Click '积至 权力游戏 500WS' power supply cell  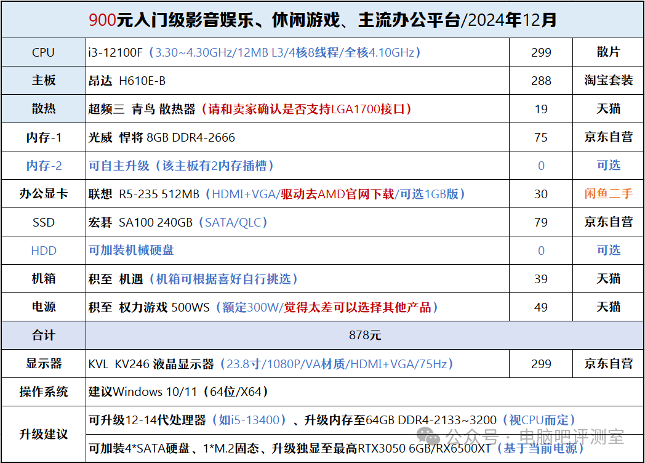click(x=297, y=308)
